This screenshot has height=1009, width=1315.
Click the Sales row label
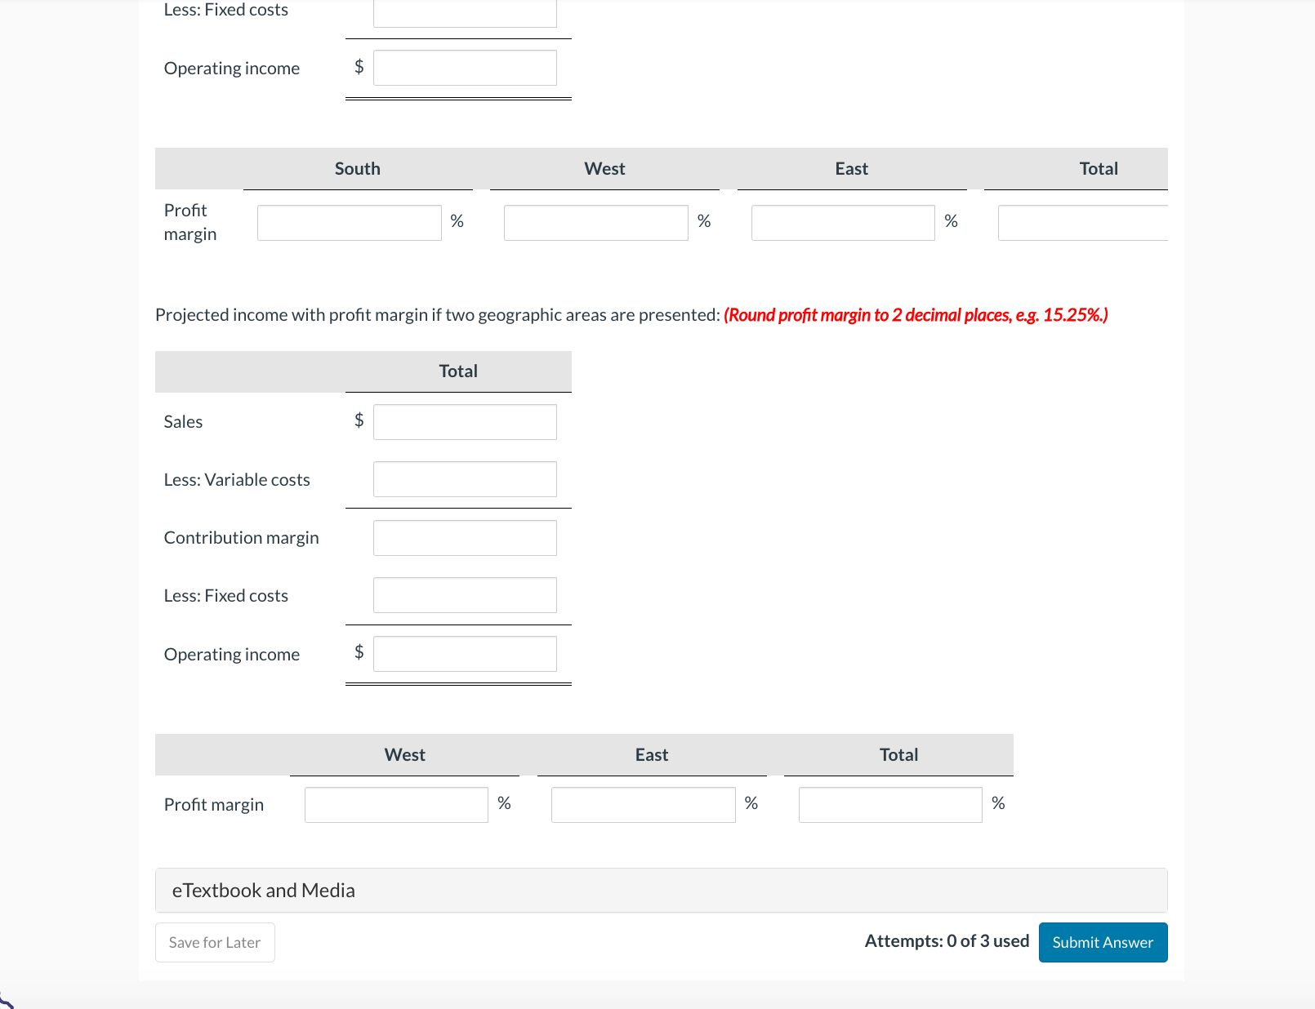click(x=183, y=422)
